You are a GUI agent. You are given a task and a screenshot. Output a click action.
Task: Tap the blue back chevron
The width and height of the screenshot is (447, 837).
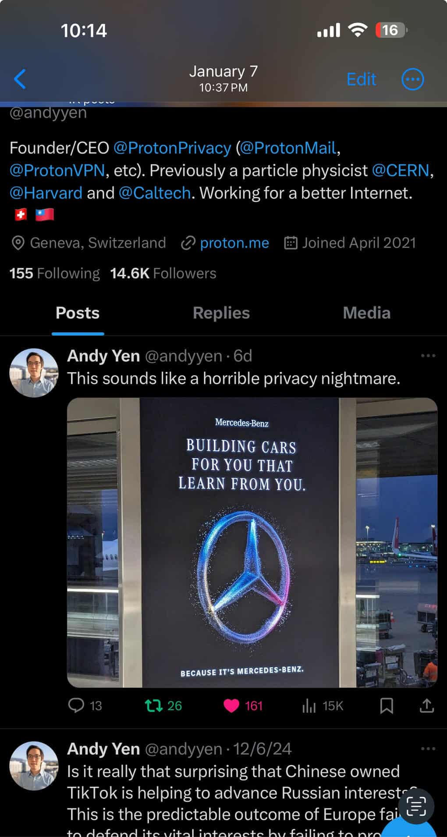pos(20,79)
